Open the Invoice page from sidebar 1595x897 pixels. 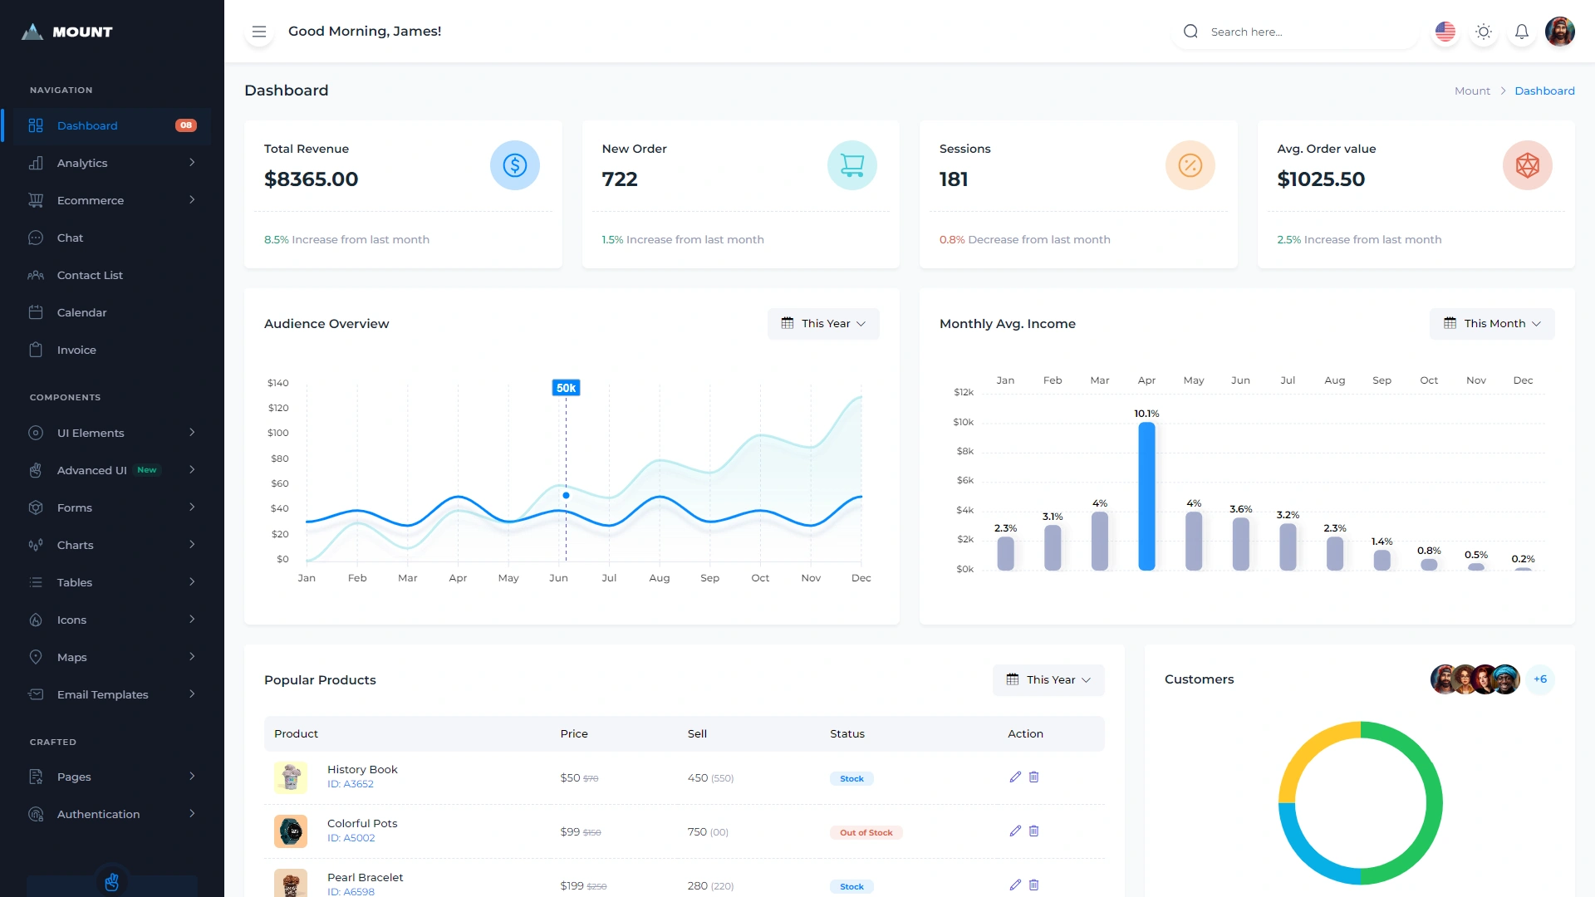[76, 350]
